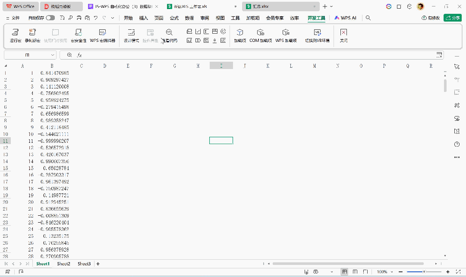Click the zoom slider in status bar
Viewport: 466px width, 277px height.
(424, 272)
